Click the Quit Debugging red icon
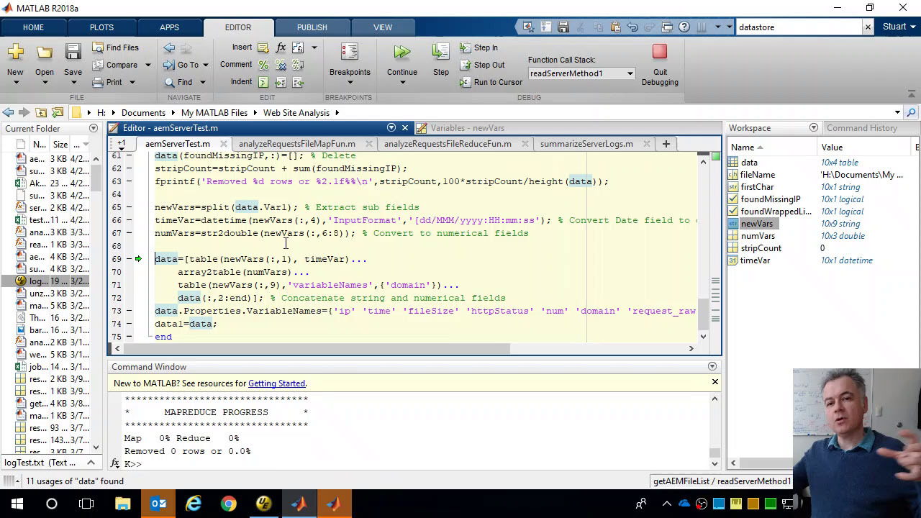The image size is (921, 518). (x=660, y=52)
